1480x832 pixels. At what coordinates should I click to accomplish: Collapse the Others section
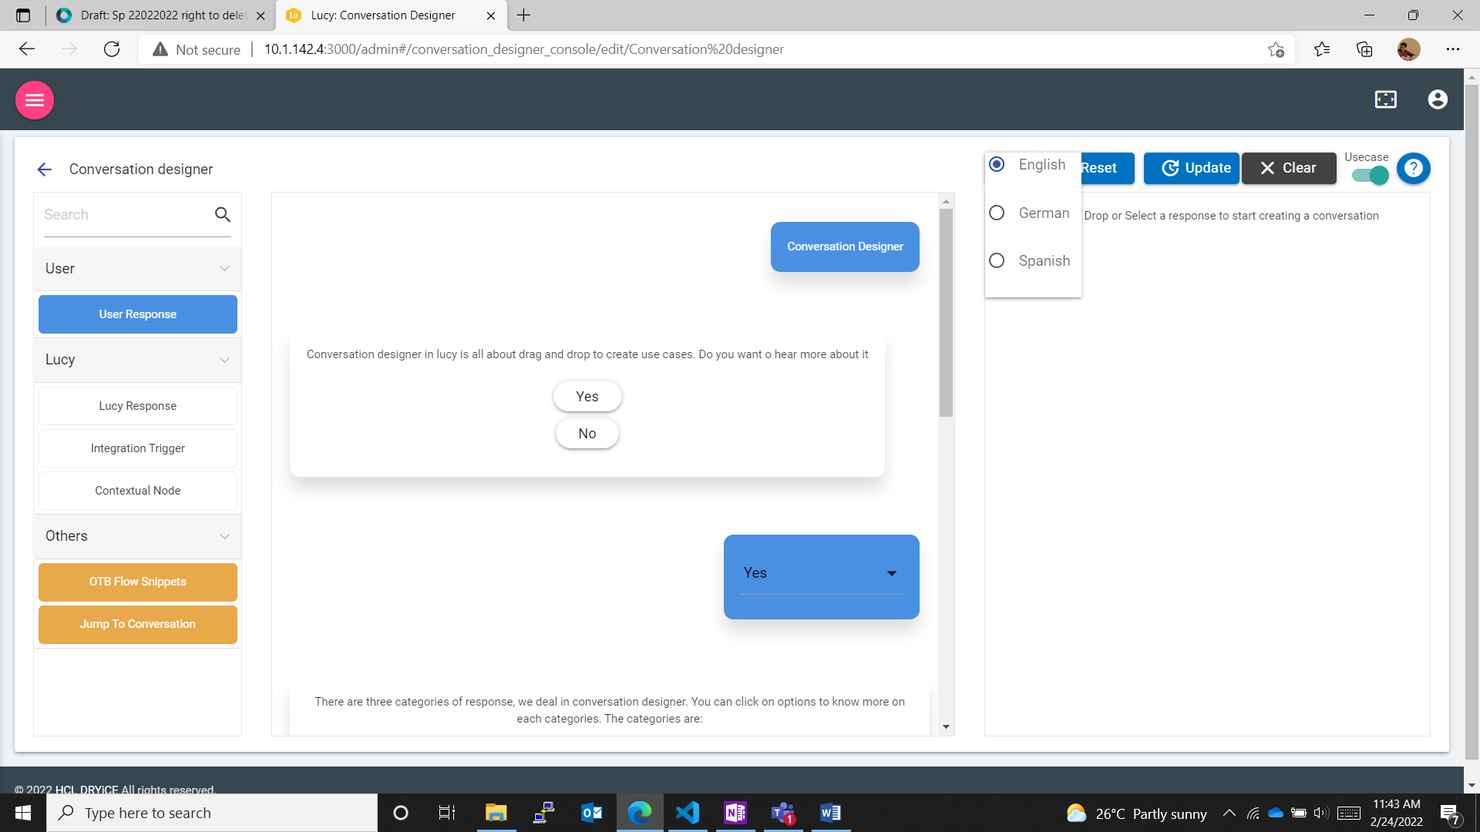click(224, 536)
